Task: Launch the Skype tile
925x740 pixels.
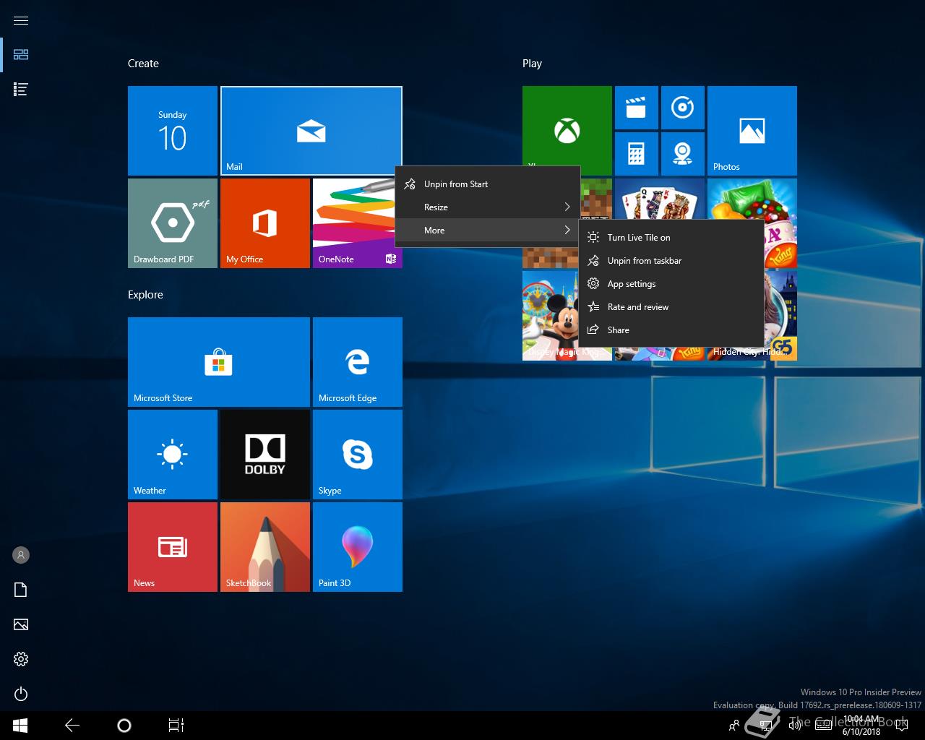Action: (x=358, y=455)
